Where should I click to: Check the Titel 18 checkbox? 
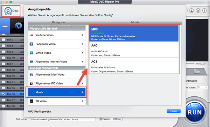(3, 106)
